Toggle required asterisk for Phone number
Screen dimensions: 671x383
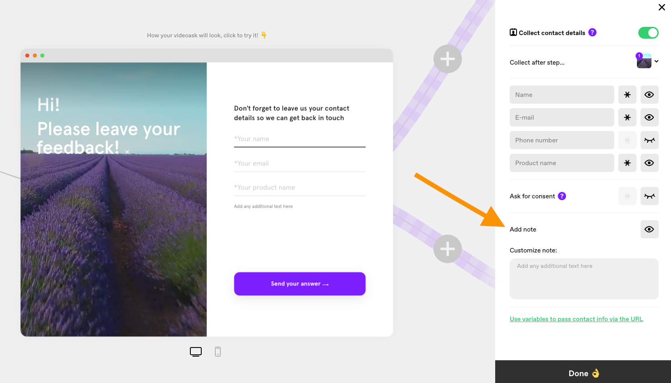tap(627, 140)
